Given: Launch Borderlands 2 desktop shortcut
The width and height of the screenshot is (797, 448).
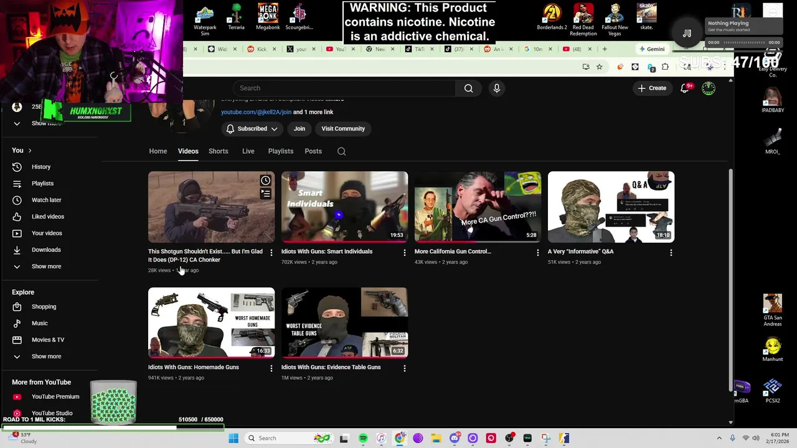Looking at the screenshot, I should tap(552, 17).
